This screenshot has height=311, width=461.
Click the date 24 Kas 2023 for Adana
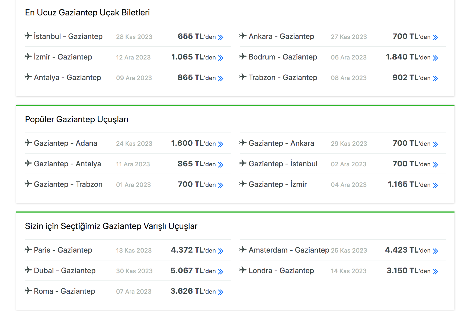134,144
